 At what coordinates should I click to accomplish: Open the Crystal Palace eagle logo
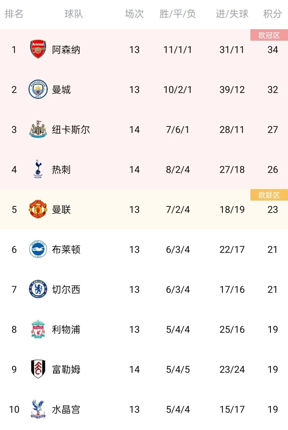coord(38,409)
